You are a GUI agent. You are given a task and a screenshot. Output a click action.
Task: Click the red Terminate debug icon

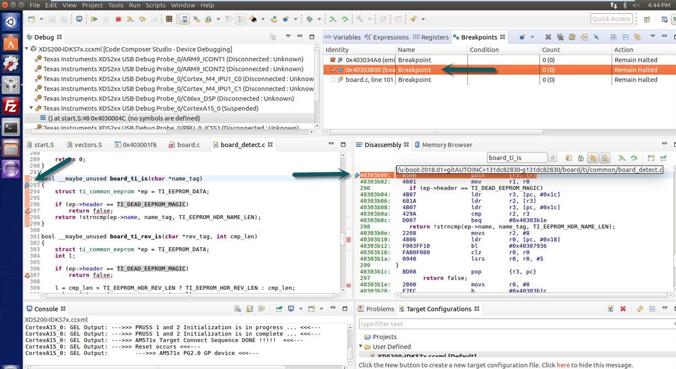point(118,19)
